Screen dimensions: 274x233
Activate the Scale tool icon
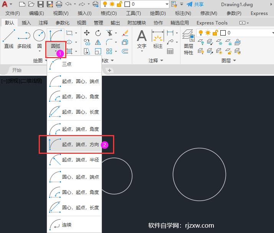98,51
